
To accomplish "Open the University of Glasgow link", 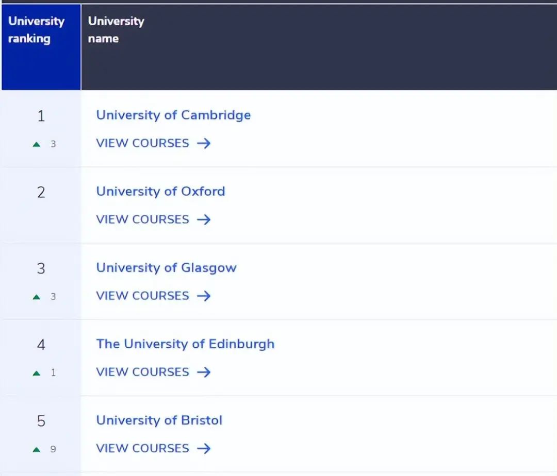I will 166,267.
